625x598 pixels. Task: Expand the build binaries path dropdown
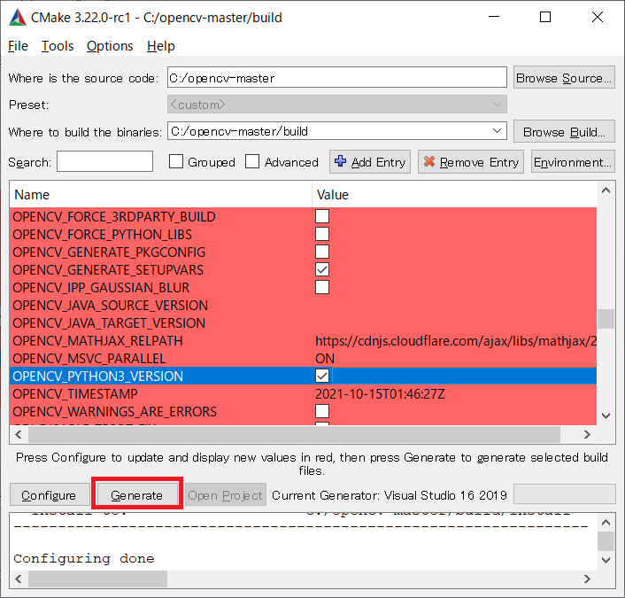pyautogui.click(x=497, y=131)
